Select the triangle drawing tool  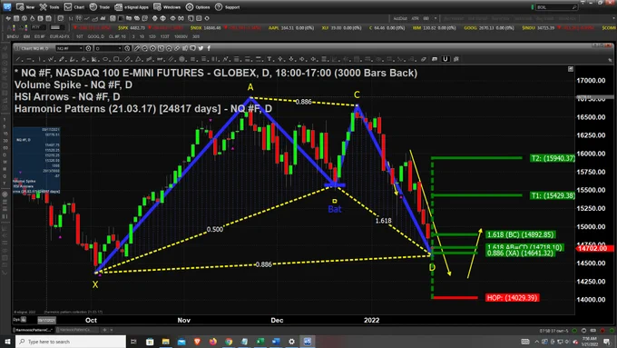point(139,59)
